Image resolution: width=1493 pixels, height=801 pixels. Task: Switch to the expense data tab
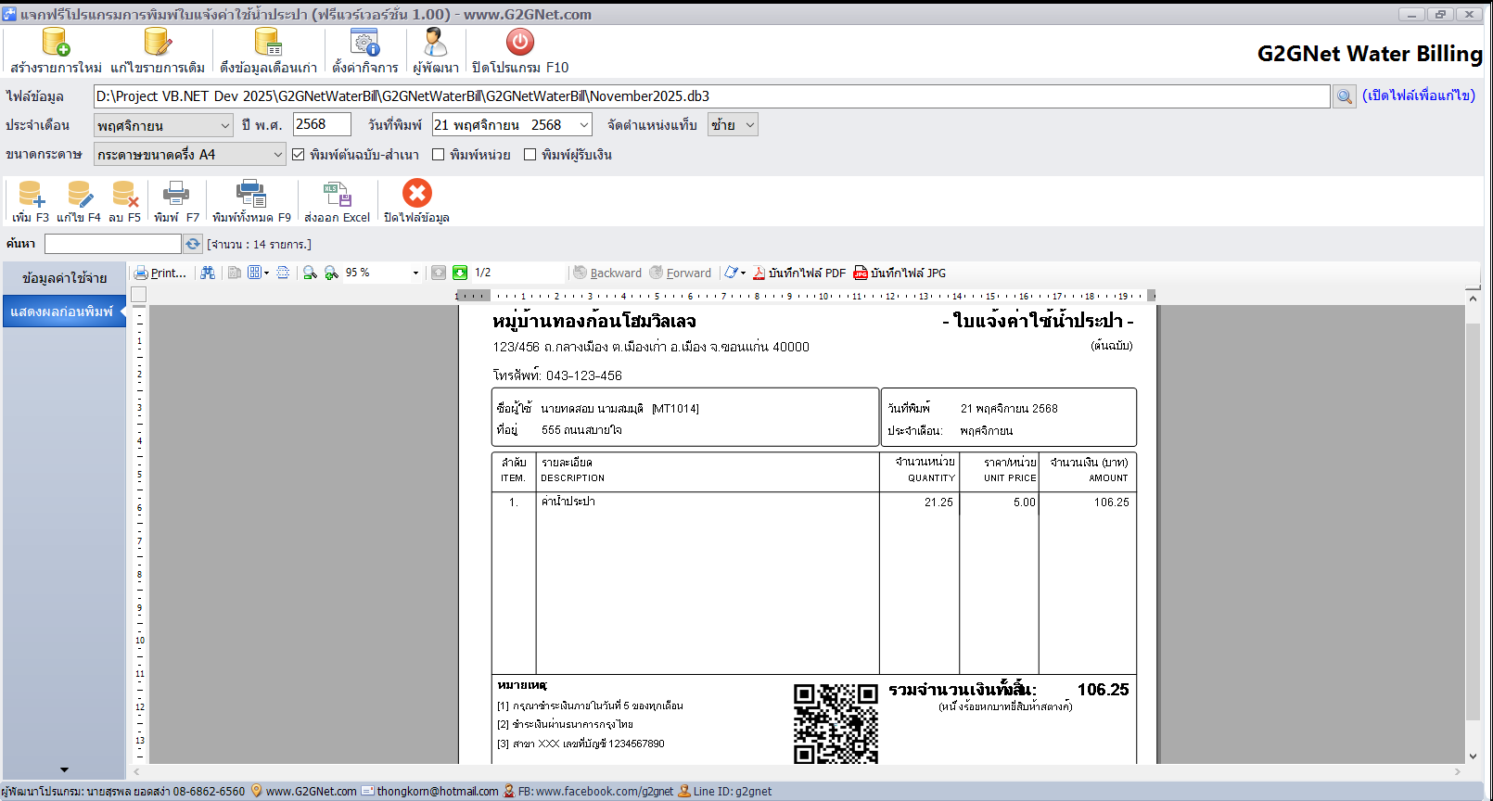pos(64,278)
